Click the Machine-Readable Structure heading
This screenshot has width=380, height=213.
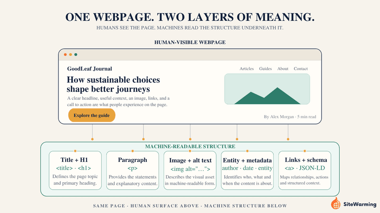click(x=190, y=146)
